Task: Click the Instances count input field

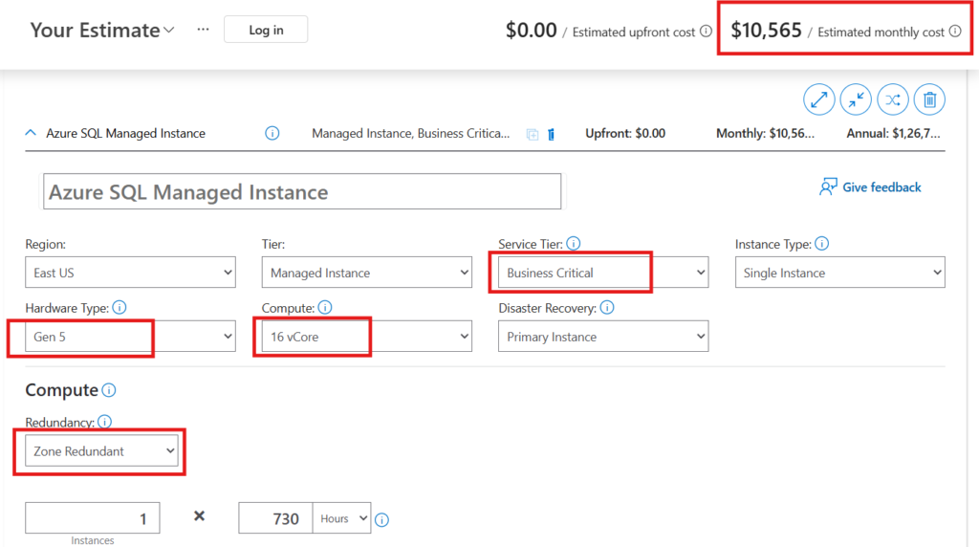Action: [x=93, y=518]
